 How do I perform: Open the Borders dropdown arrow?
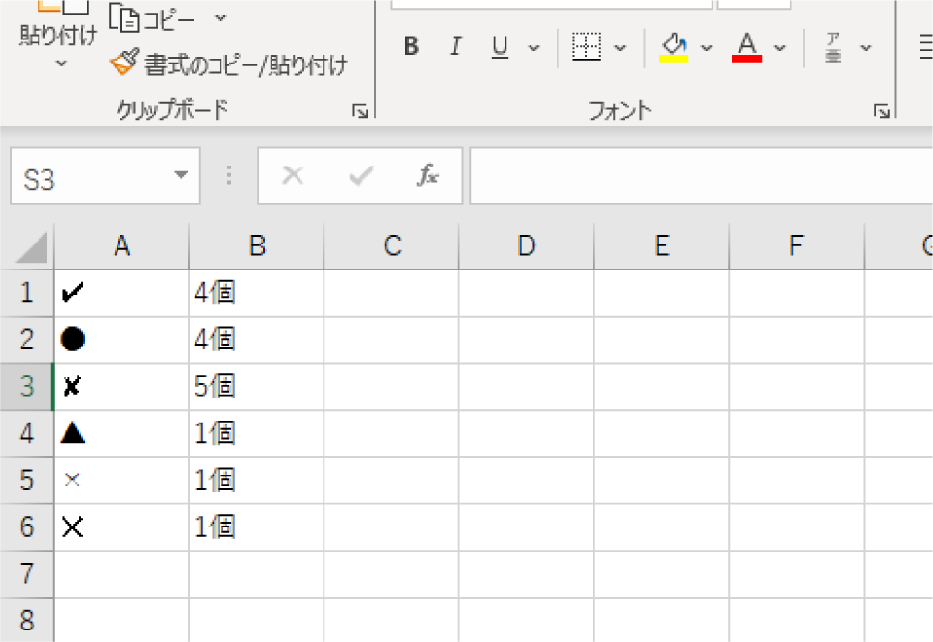tap(620, 47)
